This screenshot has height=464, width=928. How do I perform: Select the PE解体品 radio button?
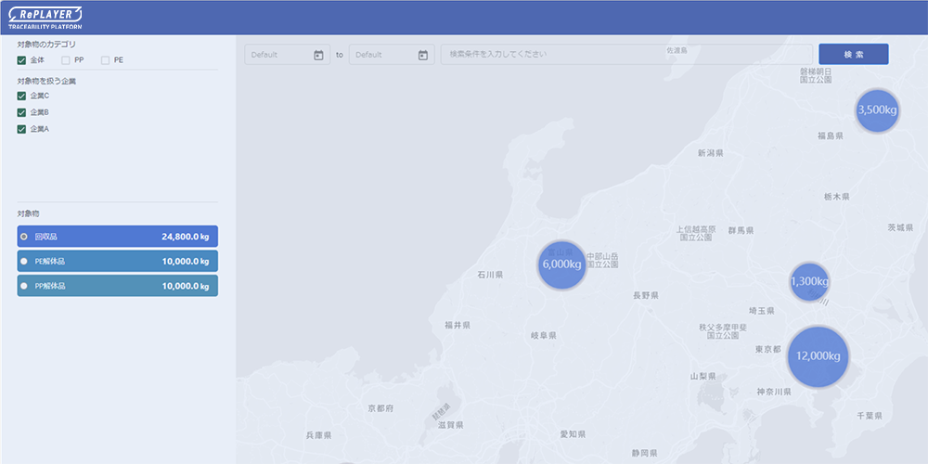24,261
